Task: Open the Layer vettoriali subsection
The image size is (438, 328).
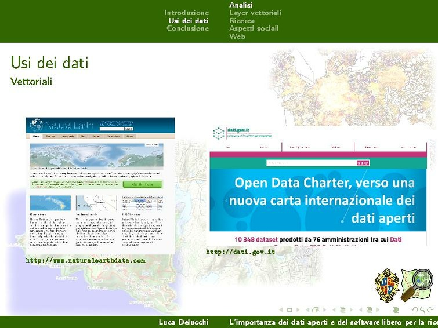Action: (x=255, y=13)
